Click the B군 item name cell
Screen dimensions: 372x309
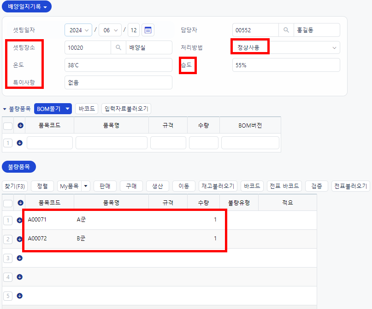pyautogui.click(x=111, y=239)
